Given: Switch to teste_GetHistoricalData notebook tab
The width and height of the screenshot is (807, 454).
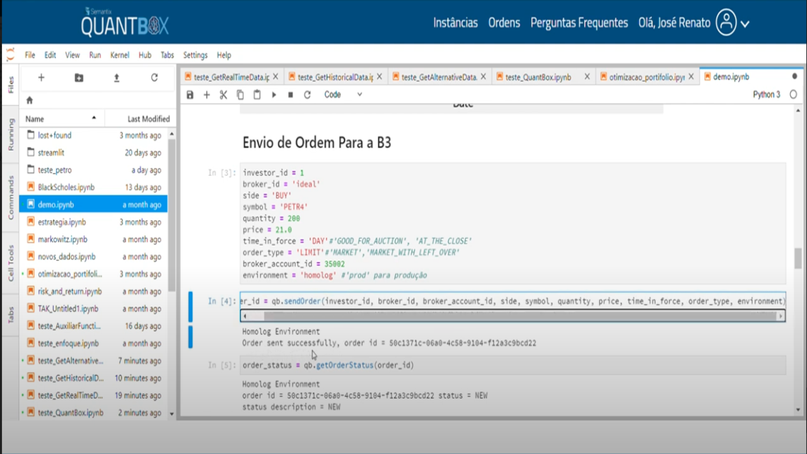Looking at the screenshot, I should tap(335, 77).
